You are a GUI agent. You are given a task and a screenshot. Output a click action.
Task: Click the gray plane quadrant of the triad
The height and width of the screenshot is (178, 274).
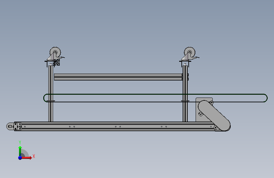(x=25, y=154)
